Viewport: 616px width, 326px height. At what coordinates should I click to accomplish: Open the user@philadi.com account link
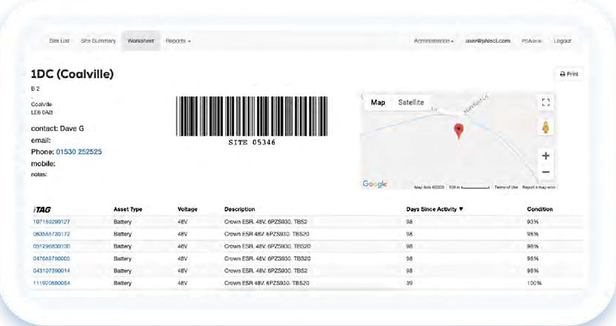coord(488,41)
